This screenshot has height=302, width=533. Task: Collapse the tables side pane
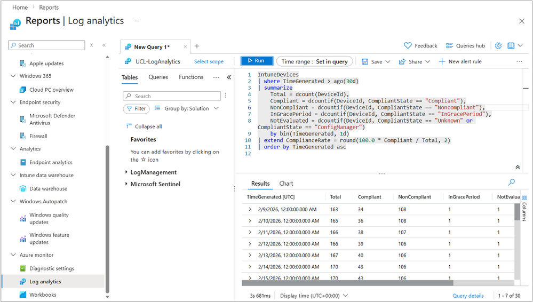click(229, 77)
